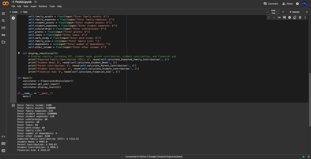Open Colab settings gear in header
311x159 pixels.
(x=297, y=3)
